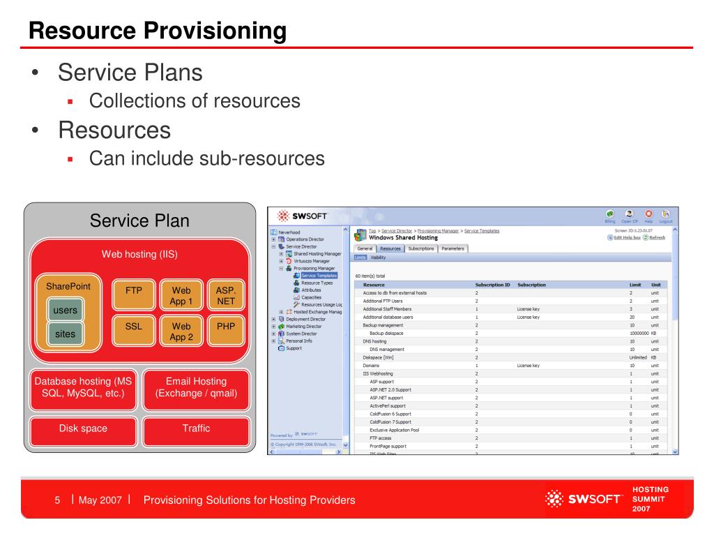Click the Support envelope icon
This screenshot has width=714, height=536.
point(282,348)
